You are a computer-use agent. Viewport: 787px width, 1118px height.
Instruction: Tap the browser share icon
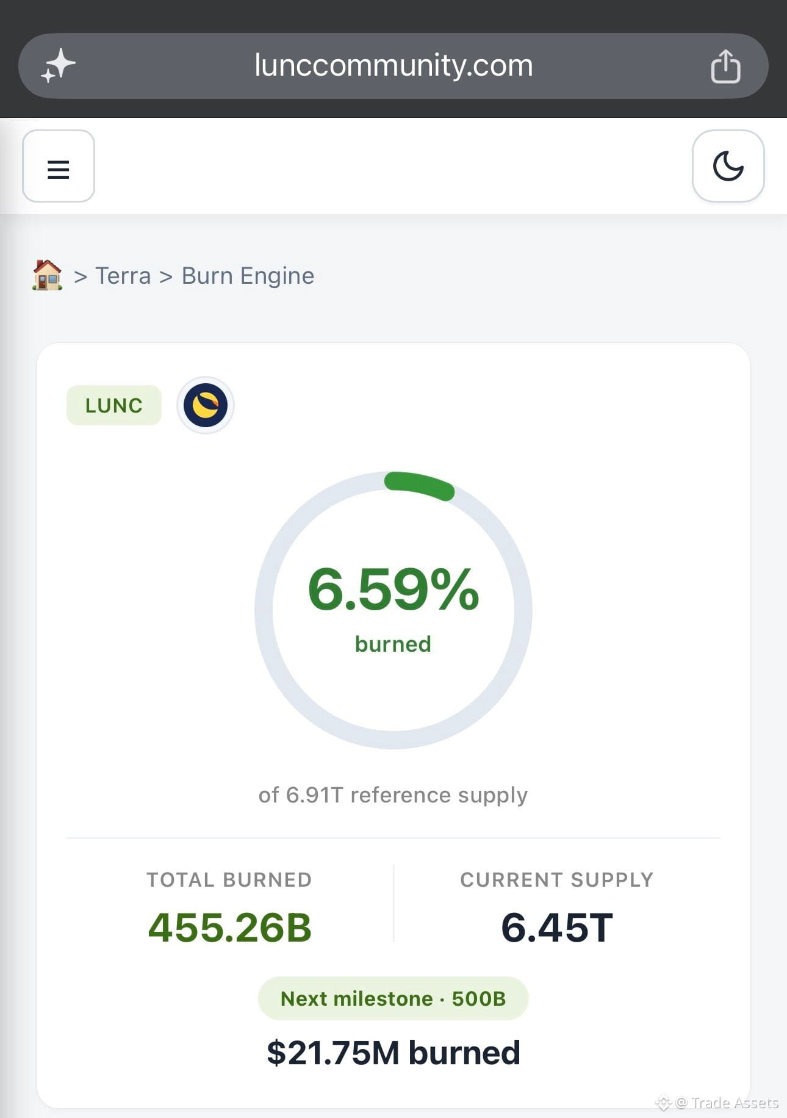tap(725, 65)
